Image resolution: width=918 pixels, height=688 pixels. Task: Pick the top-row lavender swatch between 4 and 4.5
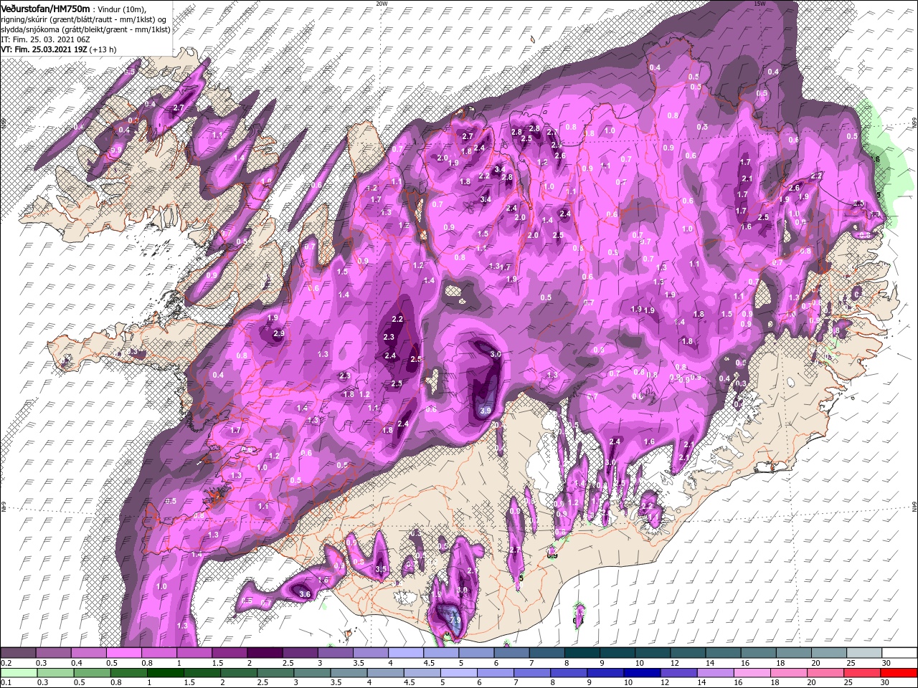point(406,653)
